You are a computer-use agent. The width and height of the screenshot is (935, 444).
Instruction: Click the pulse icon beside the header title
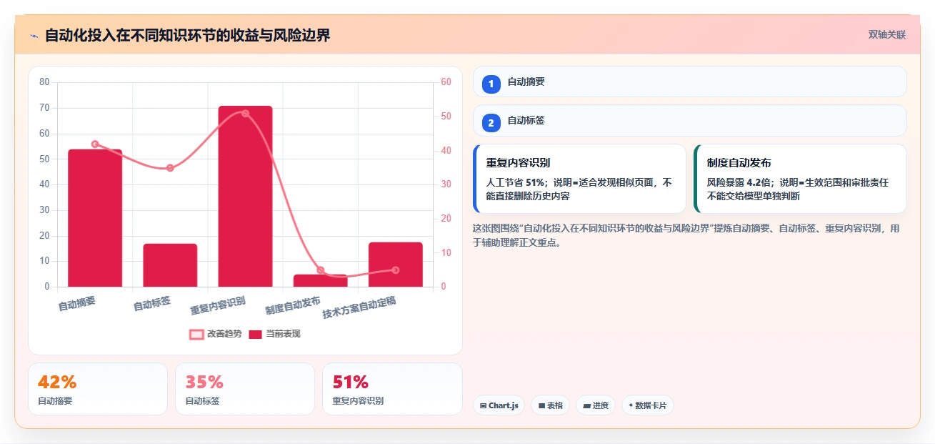34,36
